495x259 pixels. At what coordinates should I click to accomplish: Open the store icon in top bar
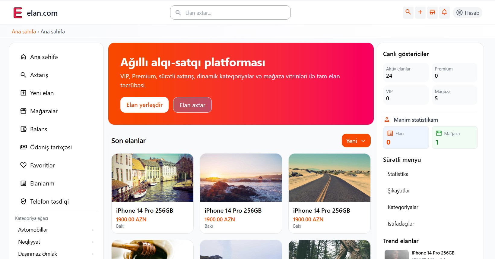(432, 12)
